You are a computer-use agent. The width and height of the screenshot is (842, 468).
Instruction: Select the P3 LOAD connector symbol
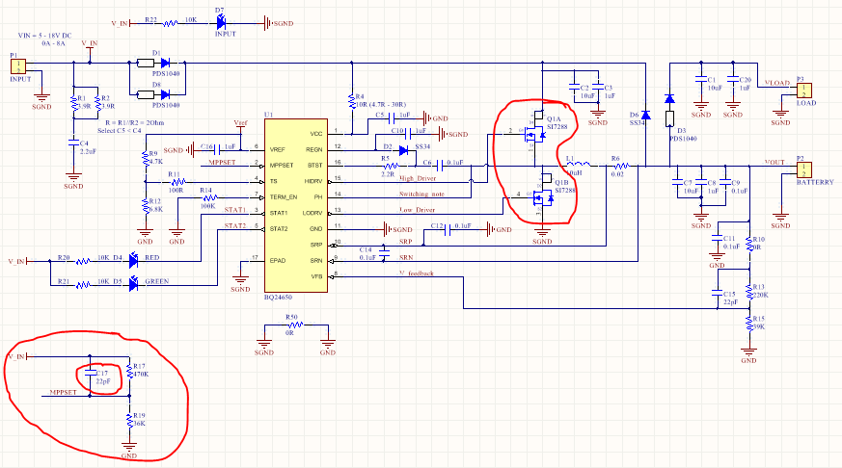803,91
